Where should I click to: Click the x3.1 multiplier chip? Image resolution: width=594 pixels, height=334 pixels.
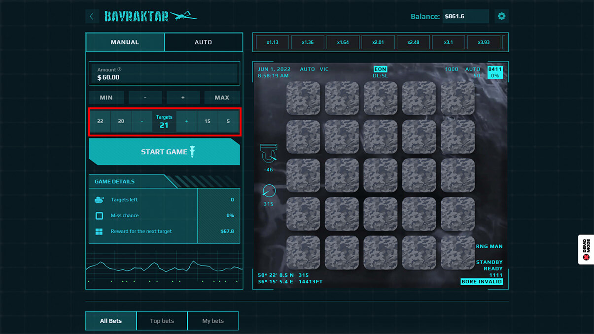click(448, 42)
